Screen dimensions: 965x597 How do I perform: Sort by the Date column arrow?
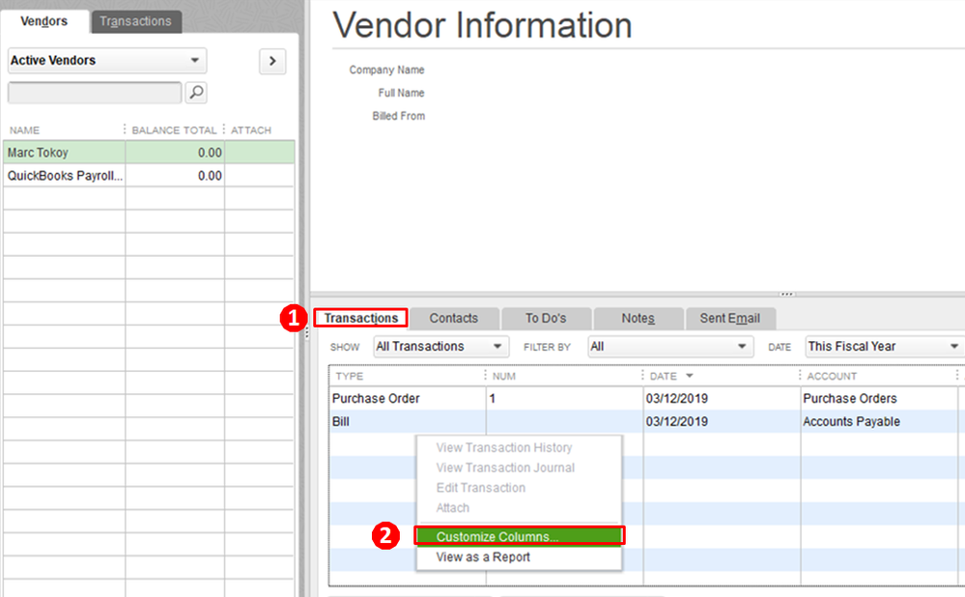click(x=690, y=376)
